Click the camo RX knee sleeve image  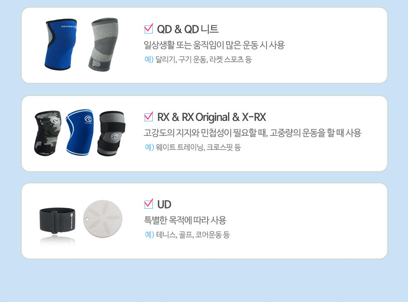pyautogui.click(x=48, y=133)
